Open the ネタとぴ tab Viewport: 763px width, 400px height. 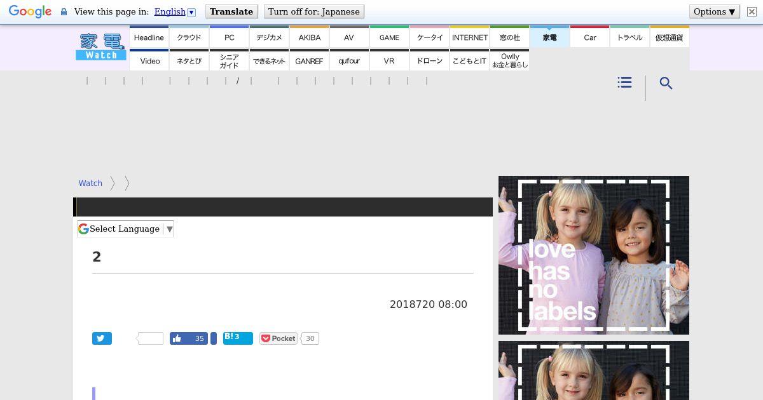(189, 60)
